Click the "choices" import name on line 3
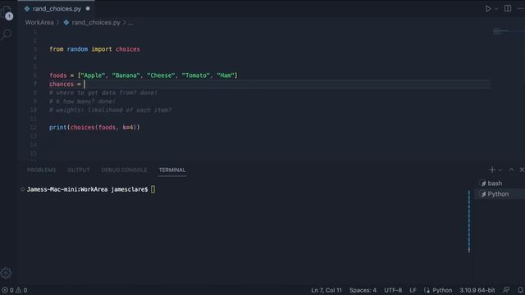This screenshot has width=525, height=295. (x=128, y=49)
